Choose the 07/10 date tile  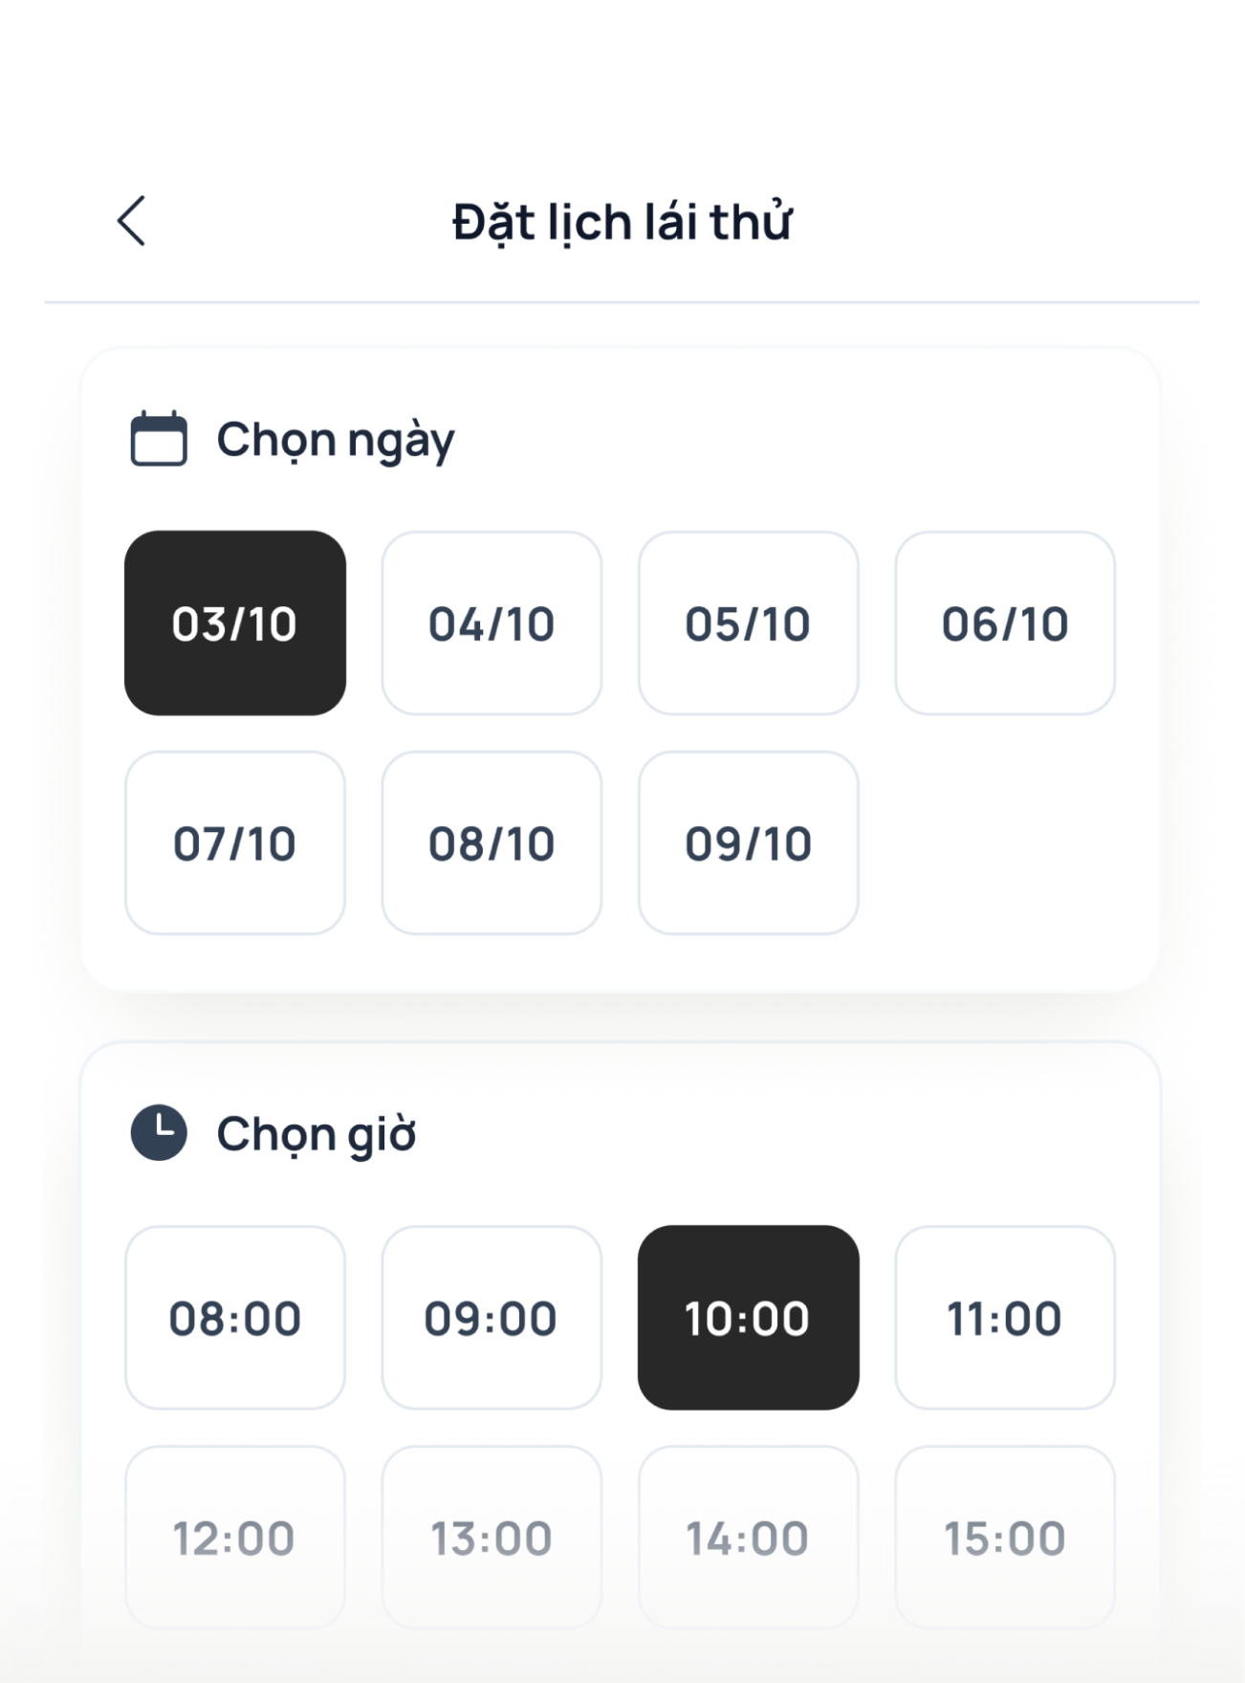click(x=235, y=843)
